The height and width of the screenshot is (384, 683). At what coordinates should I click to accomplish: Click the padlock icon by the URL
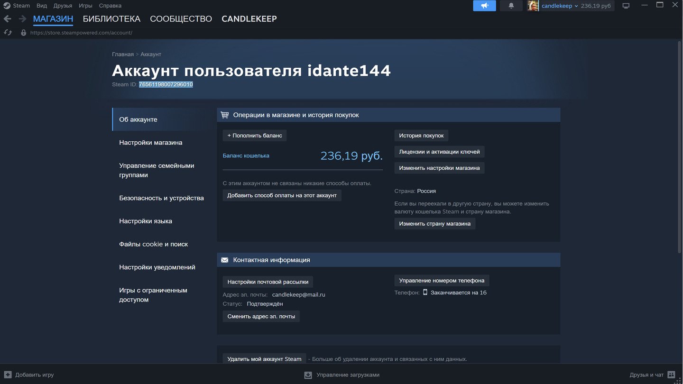click(24, 33)
